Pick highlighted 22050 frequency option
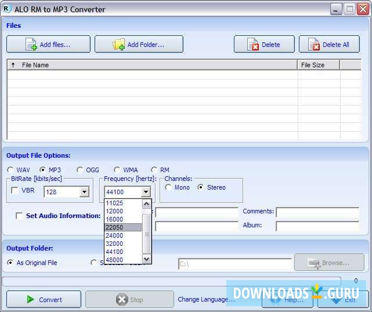372x312 pixels. [x=123, y=227]
